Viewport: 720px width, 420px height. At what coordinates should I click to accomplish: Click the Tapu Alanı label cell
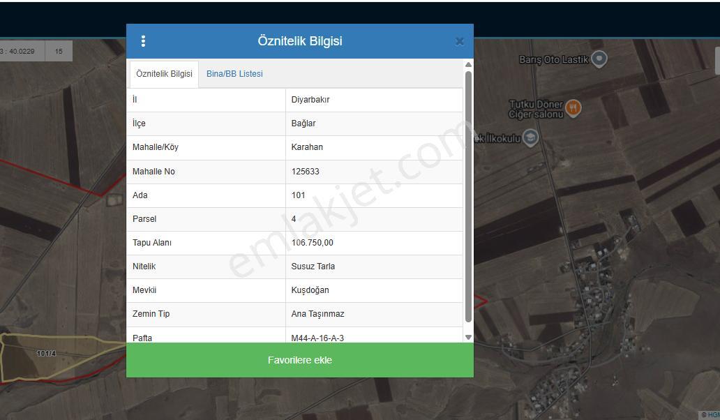[x=207, y=243]
